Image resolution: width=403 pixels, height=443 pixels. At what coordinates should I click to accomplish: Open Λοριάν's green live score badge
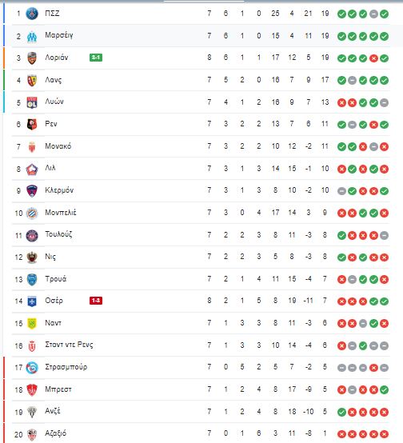96,58
